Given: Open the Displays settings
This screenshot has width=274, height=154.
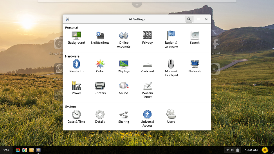Looking at the screenshot, I should (124, 66).
